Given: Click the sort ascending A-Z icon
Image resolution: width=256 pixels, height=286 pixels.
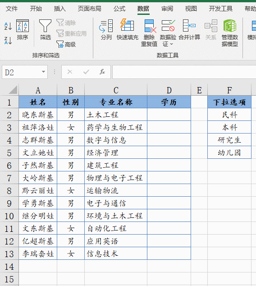Looking at the screenshot, I should 8,26.
